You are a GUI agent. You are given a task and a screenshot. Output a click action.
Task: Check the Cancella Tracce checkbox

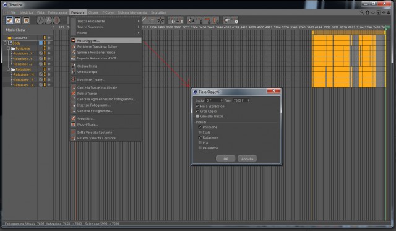pos(197,116)
